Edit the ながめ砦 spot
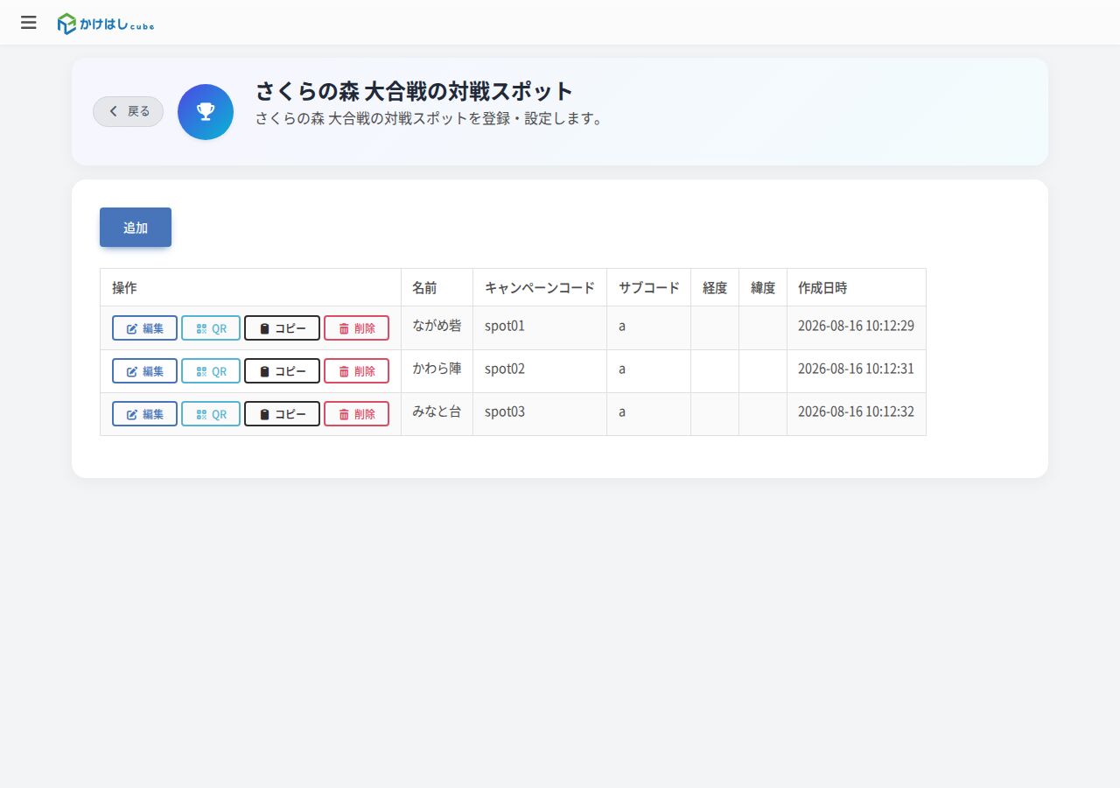Image resolution: width=1120 pixels, height=788 pixels. (x=144, y=328)
